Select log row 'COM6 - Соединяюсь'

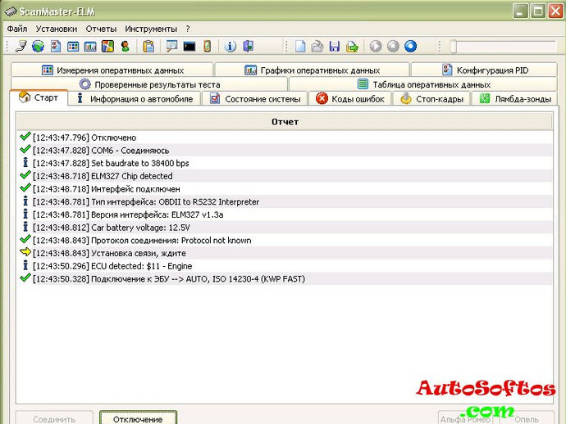[285, 151]
